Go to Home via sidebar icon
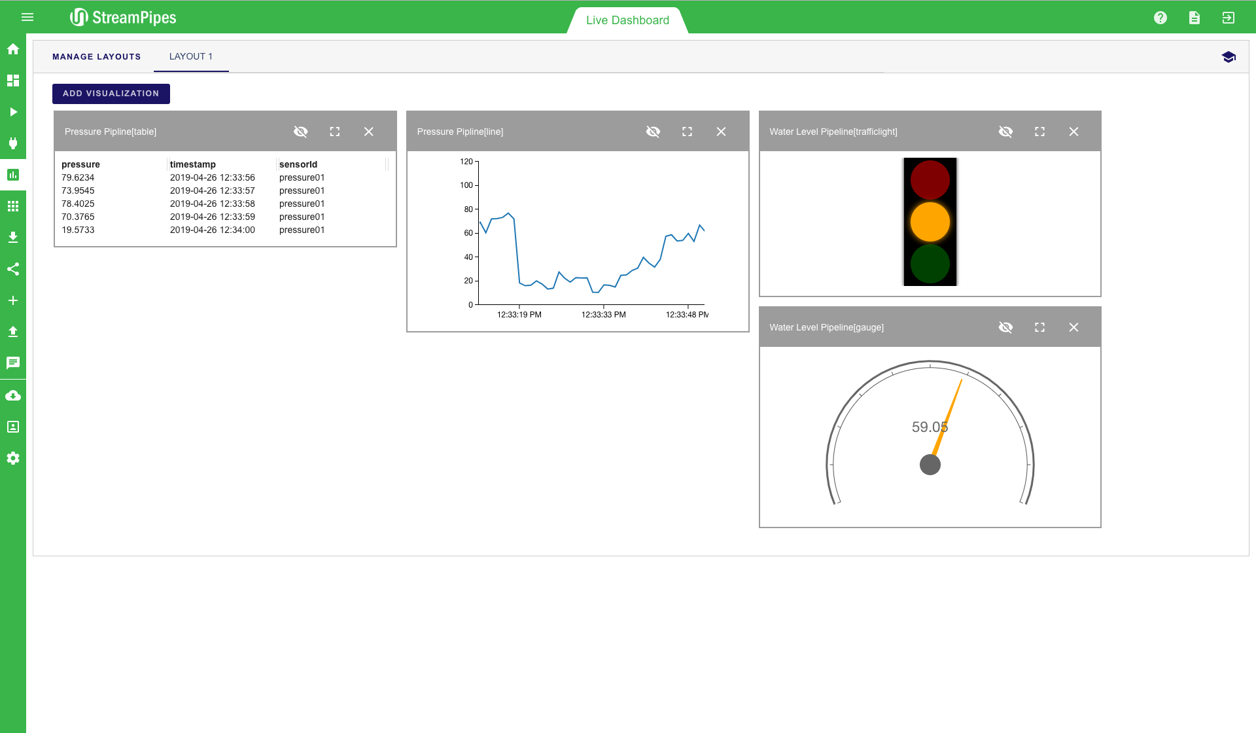The image size is (1256, 733). coord(13,49)
